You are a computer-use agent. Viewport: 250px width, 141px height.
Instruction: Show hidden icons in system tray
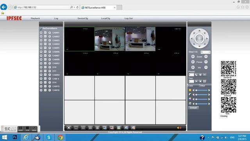pyautogui.click(x=209, y=137)
